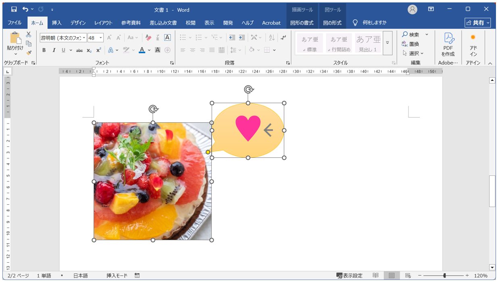This screenshot has height=282, width=498.
Task: Toggle superscript formatting
Action: pos(98,50)
